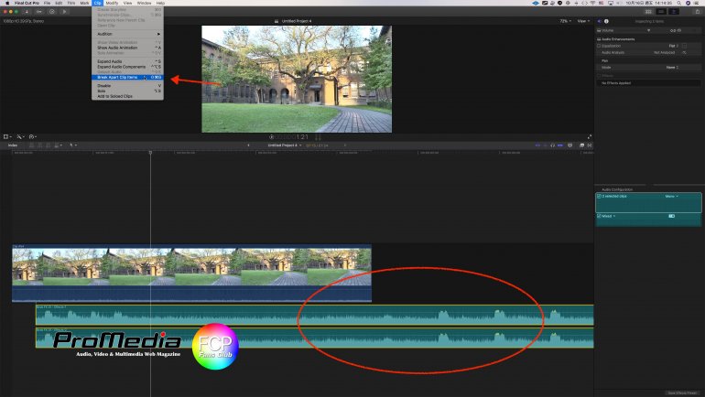The image size is (705, 397).
Task: Open the audio inspector speaker tab
Action: (x=600, y=21)
